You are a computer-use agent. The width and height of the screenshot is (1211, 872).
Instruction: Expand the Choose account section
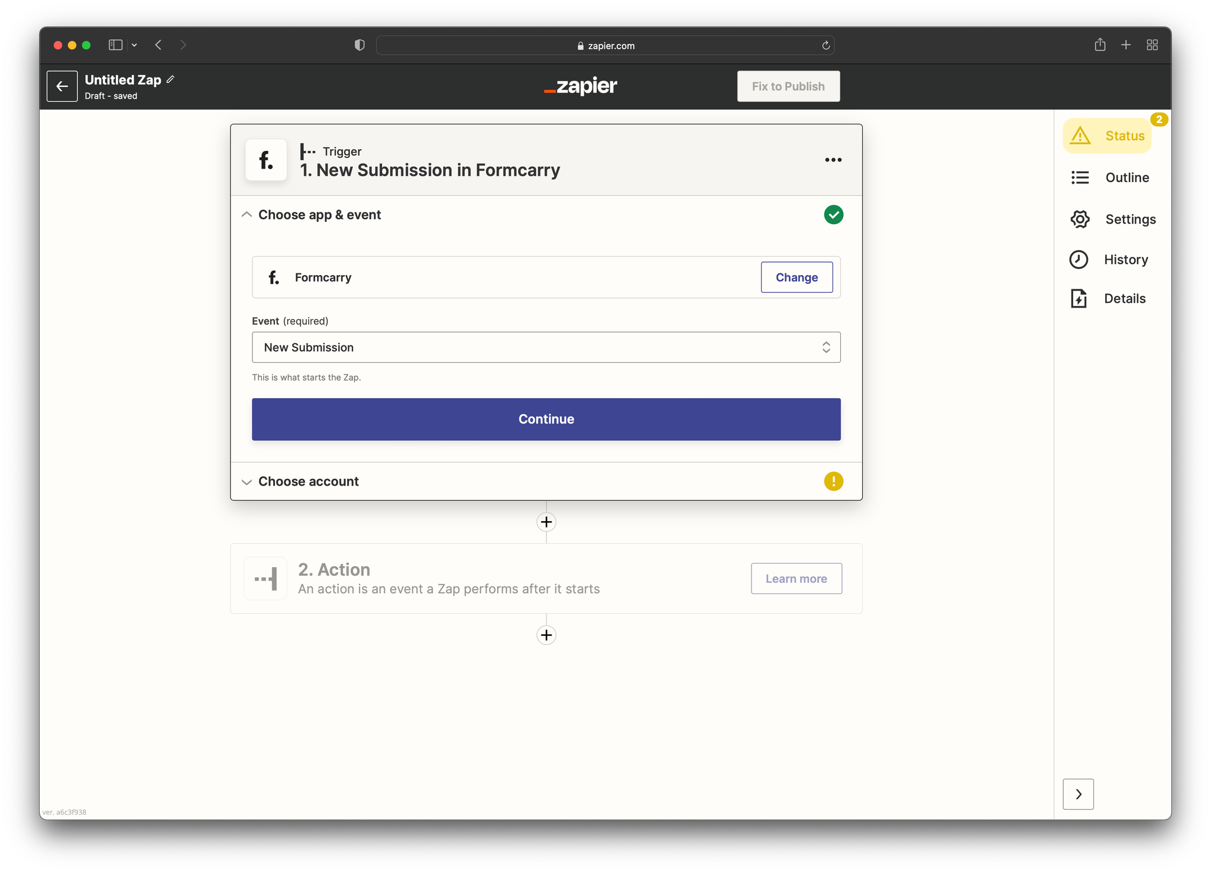[247, 482]
